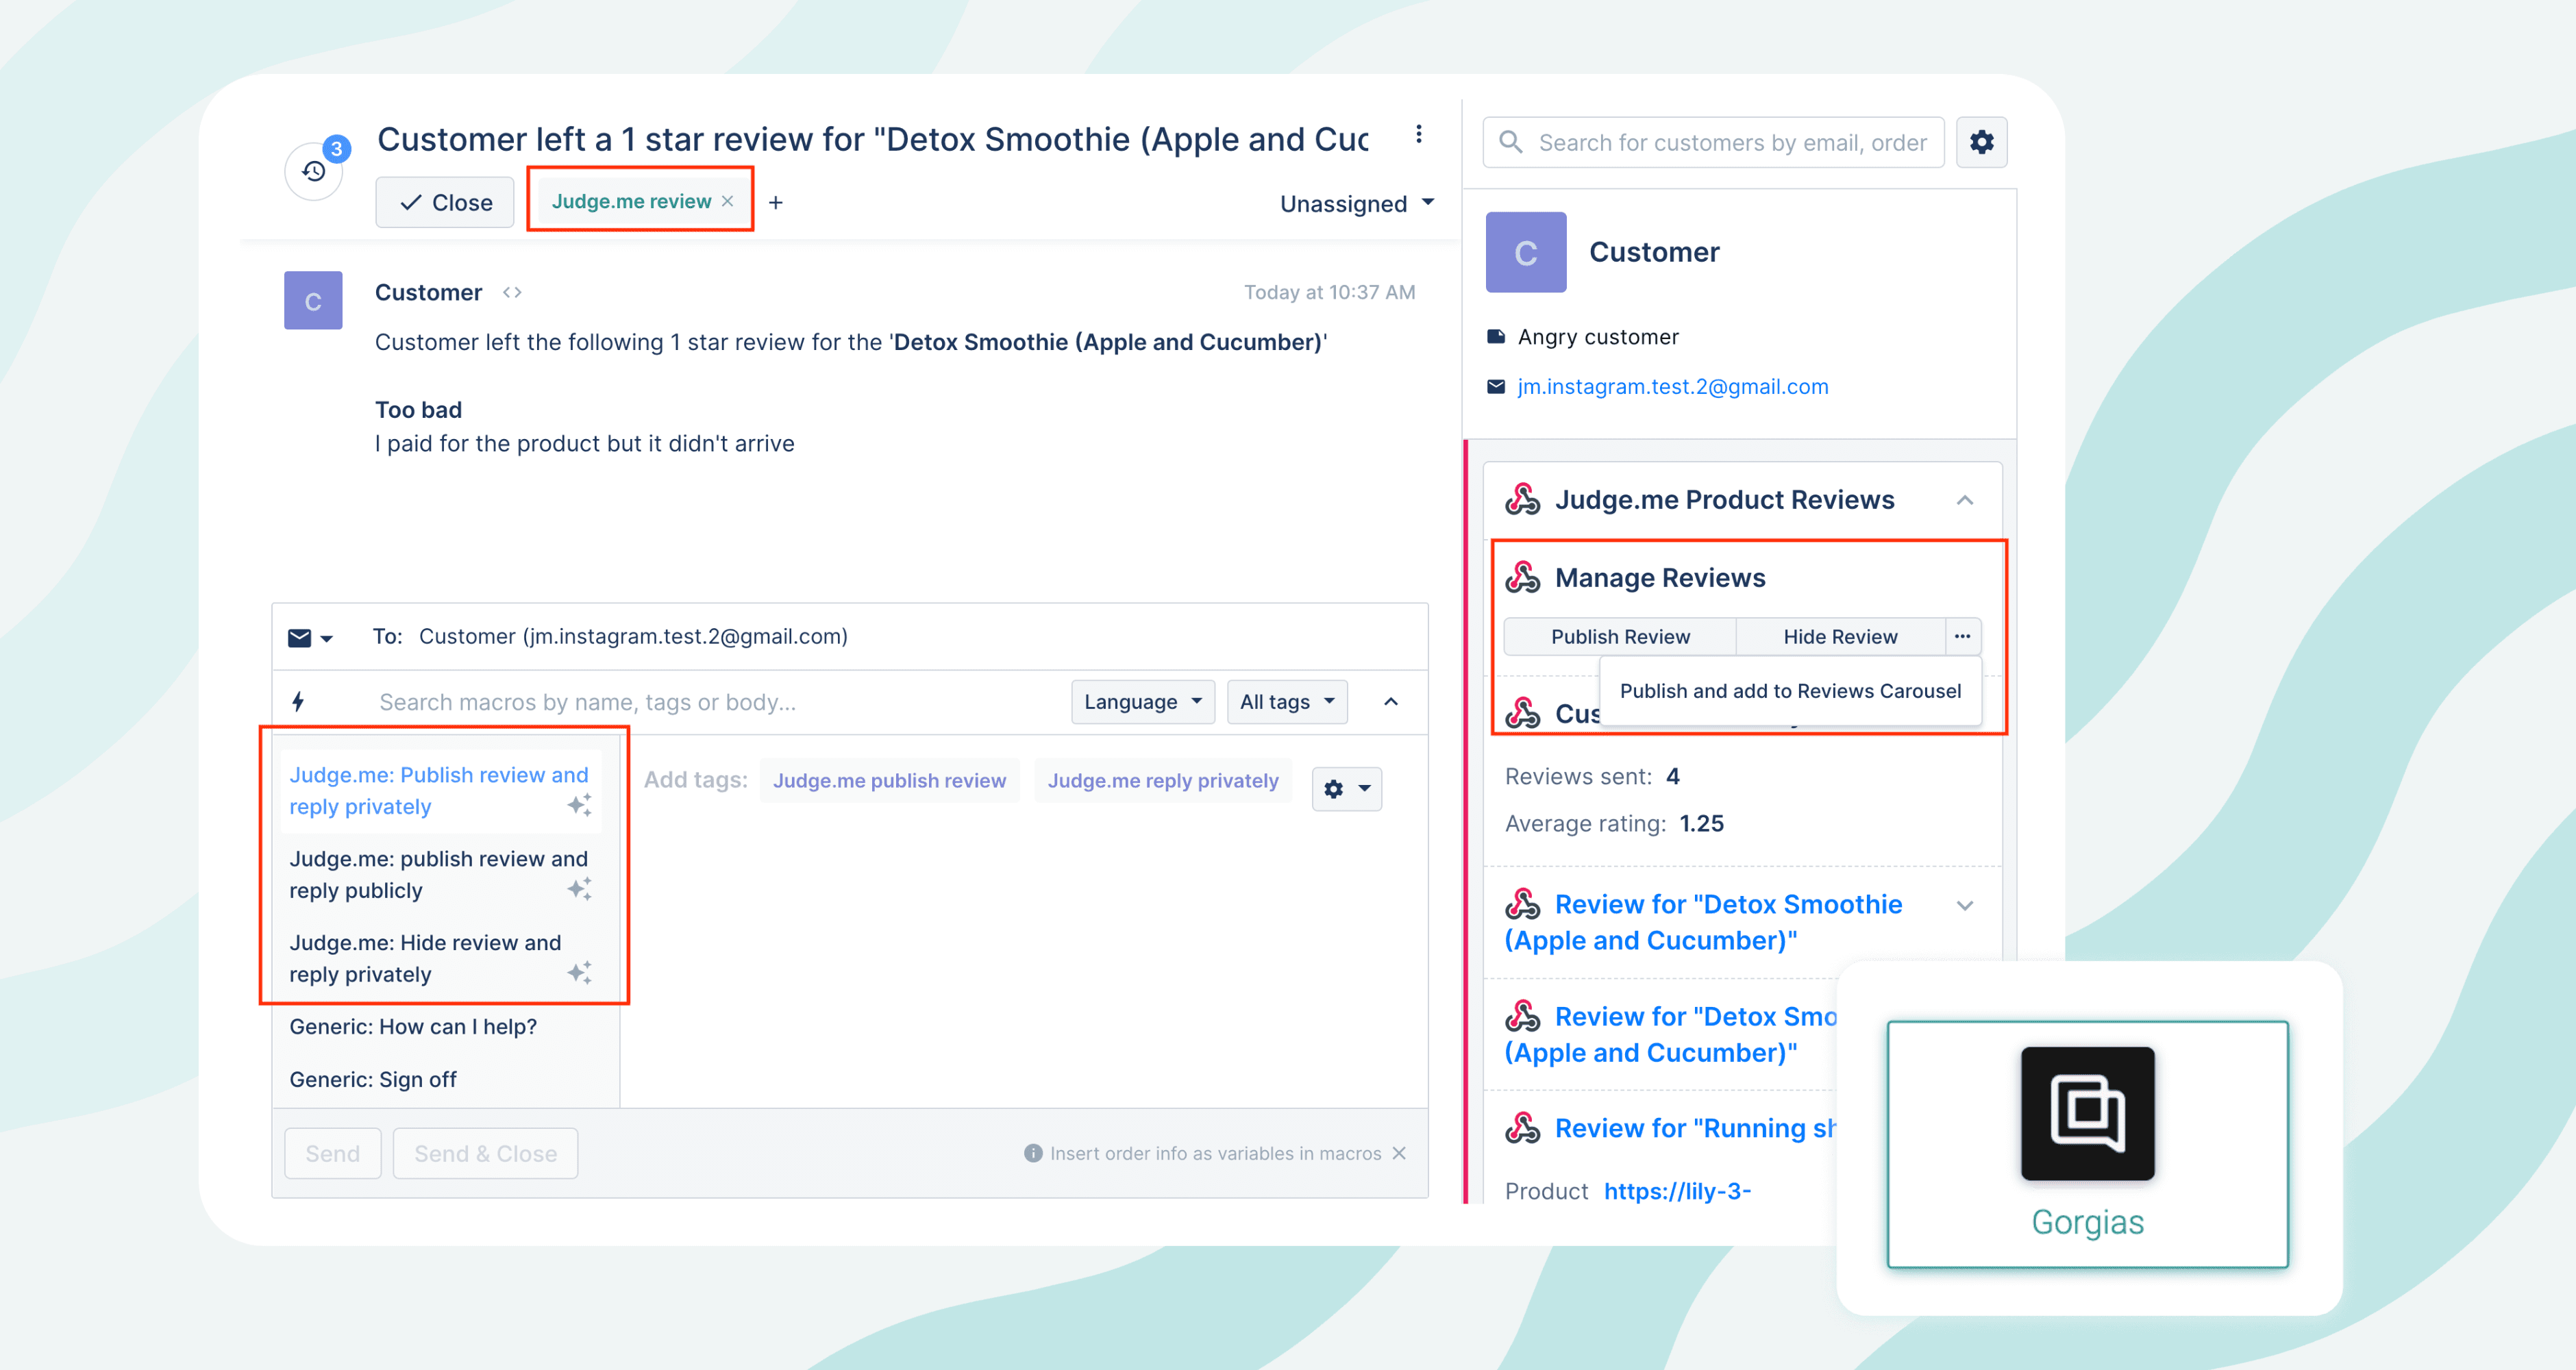Open the All tags dropdown

pyautogui.click(x=1286, y=702)
